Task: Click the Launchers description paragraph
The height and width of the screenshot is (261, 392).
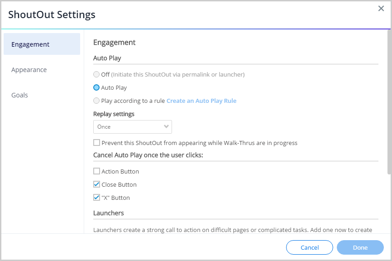Action: click(233, 230)
